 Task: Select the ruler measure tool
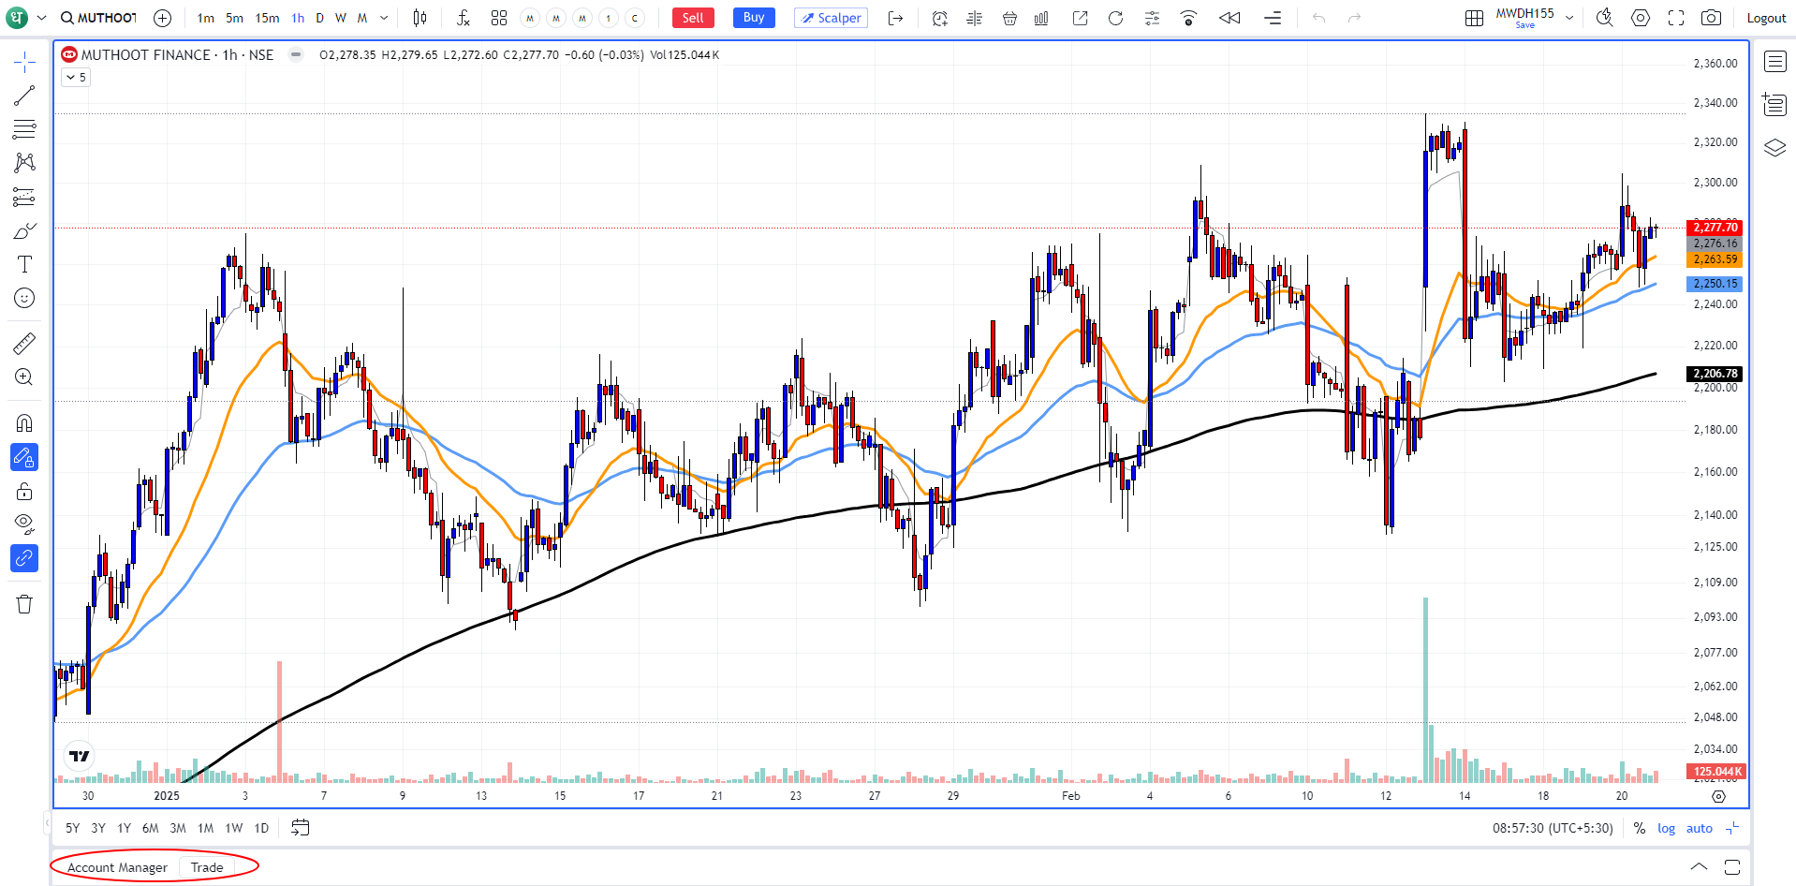(24, 344)
